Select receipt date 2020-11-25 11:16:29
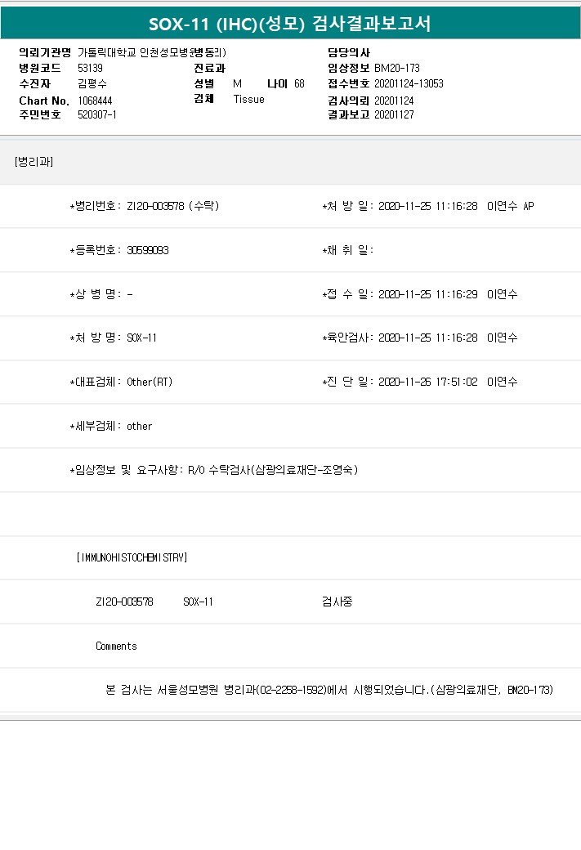Screen dimensions: 581x850 point(427,293)
